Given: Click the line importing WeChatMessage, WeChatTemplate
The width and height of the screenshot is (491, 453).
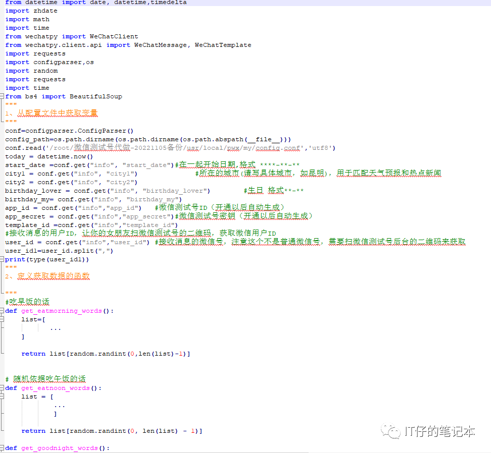Looking at the screenshot, I should tap(128, 45).
